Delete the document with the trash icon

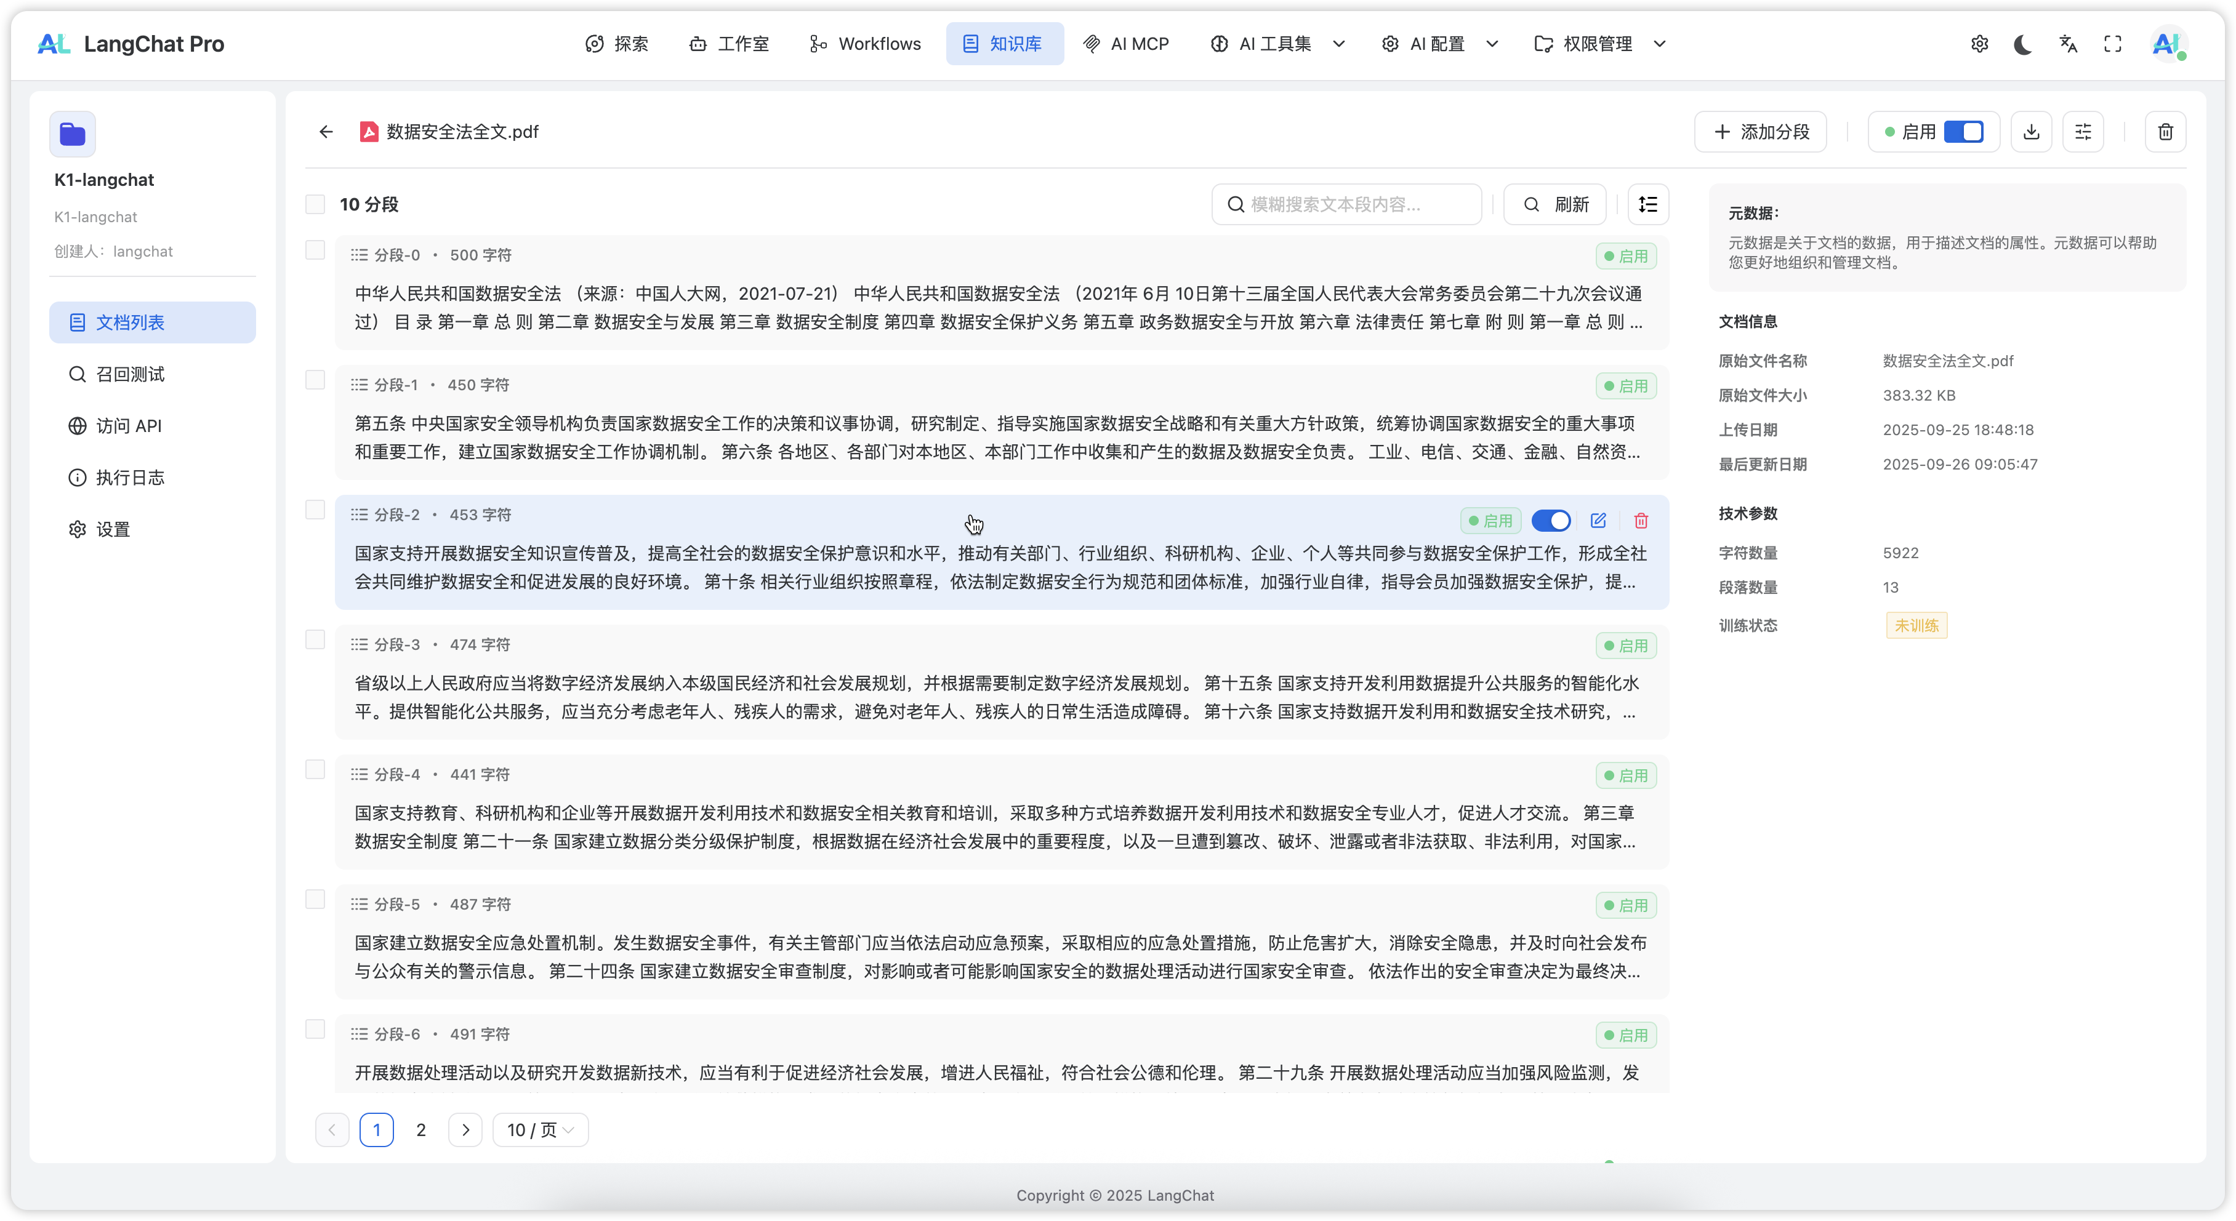(2165, 132)
